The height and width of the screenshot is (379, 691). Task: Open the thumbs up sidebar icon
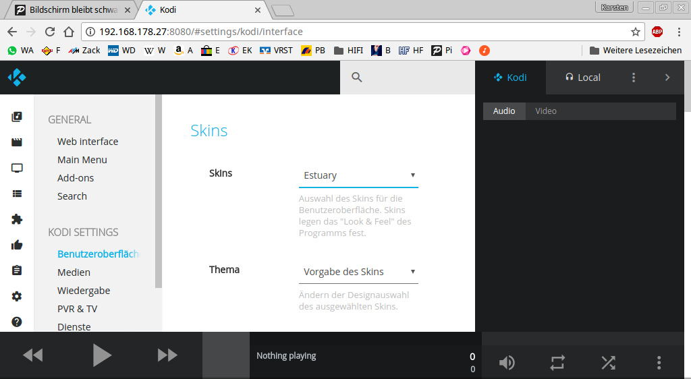(x=17, y=245)
